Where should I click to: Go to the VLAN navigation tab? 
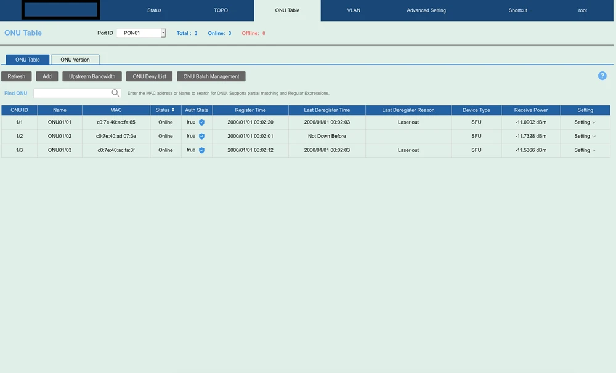[x=354, y=10]
